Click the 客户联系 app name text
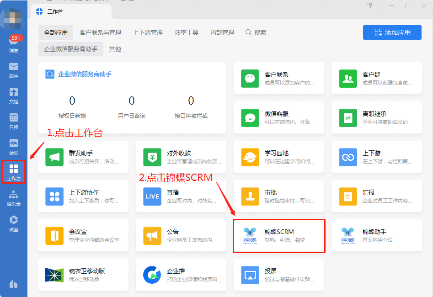 pyautogui.click(x=277, y=74)
